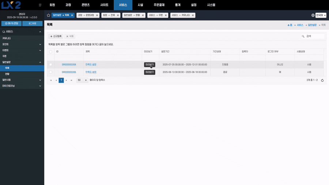This screenshot has height=185, width=329.
Task: Click the 신규등록 button
Action: point(56,37)
